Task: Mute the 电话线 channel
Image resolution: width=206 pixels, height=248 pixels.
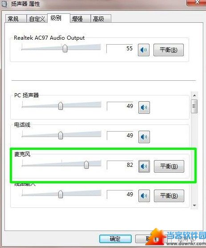Action: [x=144, y=137]
